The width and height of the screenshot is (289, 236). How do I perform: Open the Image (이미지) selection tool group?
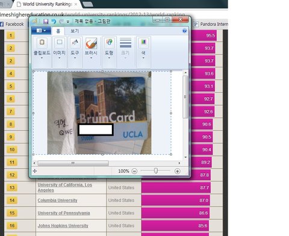pyautogui.click(x=60, y=43)
